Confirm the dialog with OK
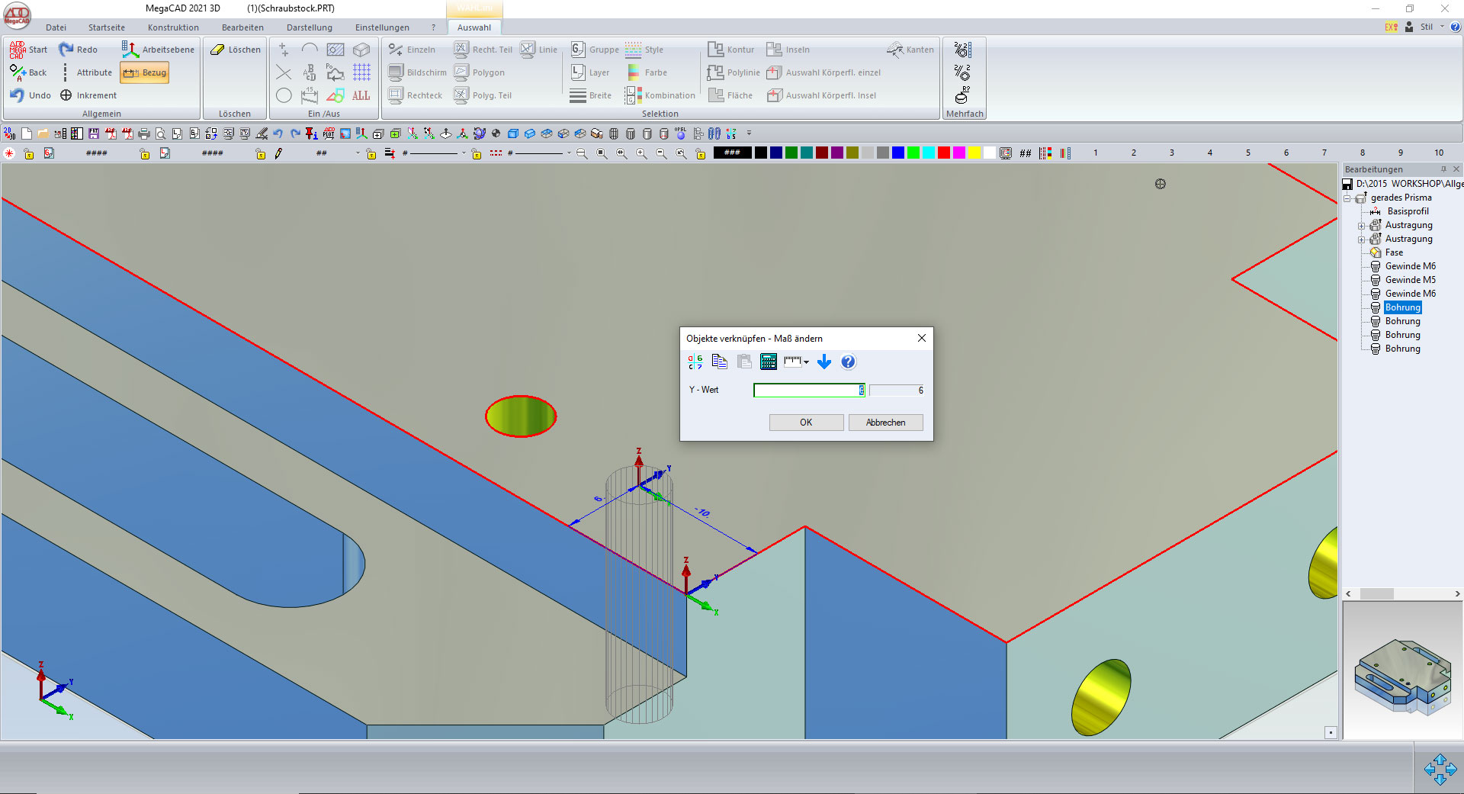This screenshot has height=794, width=1464. click(806, 423)
